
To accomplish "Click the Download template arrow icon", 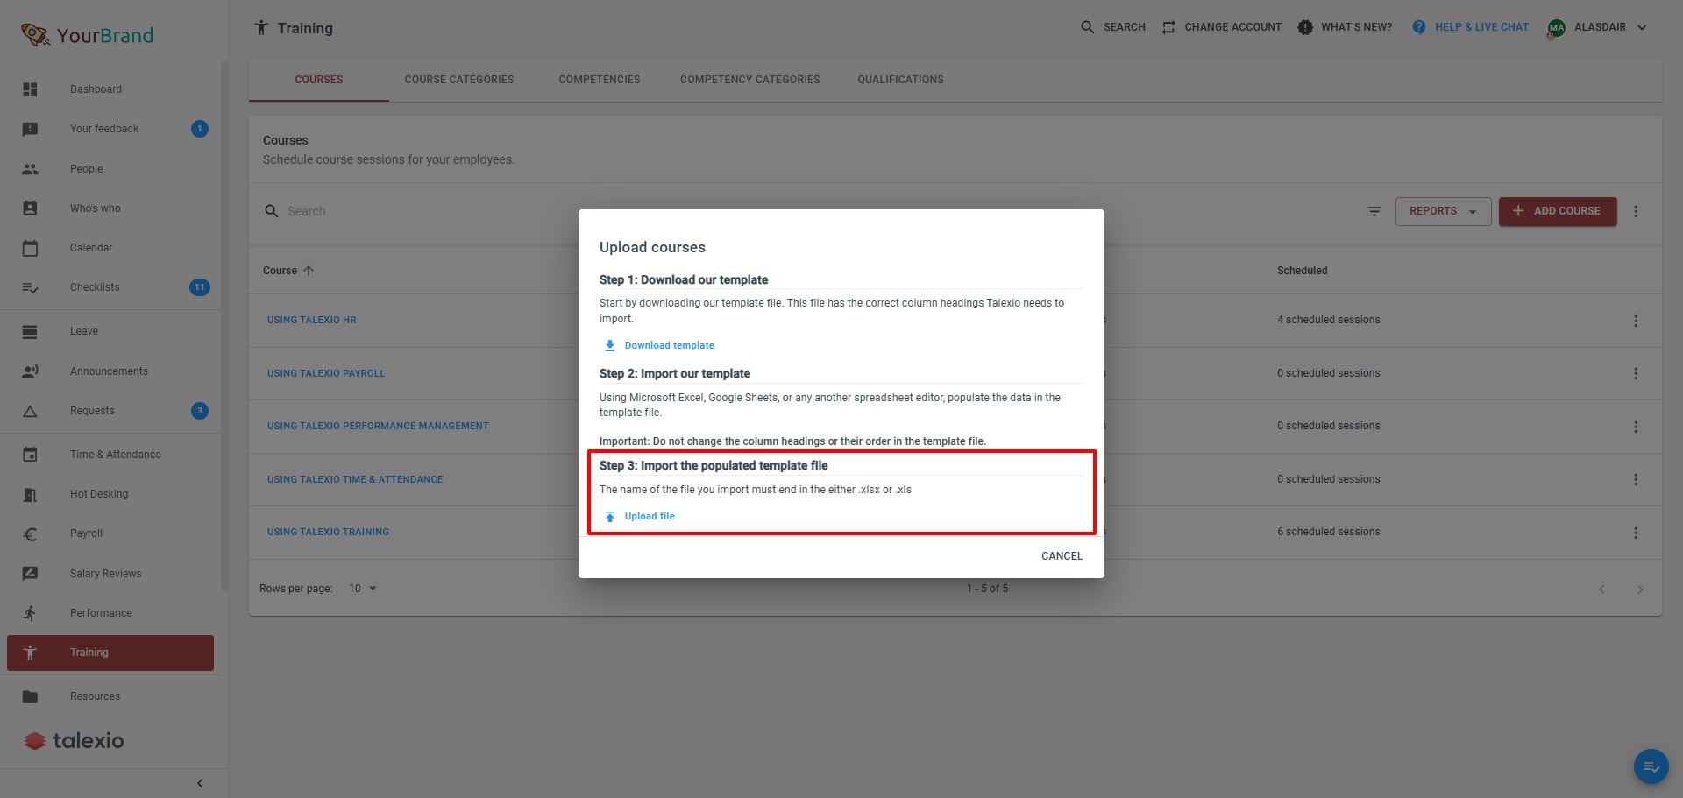I will pos(610,345).
